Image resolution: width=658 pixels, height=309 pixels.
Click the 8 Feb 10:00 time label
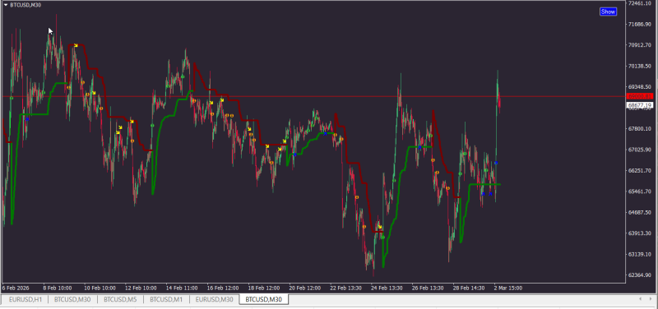[58, 288]
